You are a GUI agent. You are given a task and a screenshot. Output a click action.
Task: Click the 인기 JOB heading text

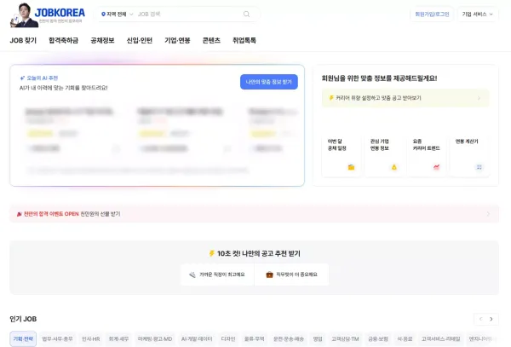[x=23, y=319]
